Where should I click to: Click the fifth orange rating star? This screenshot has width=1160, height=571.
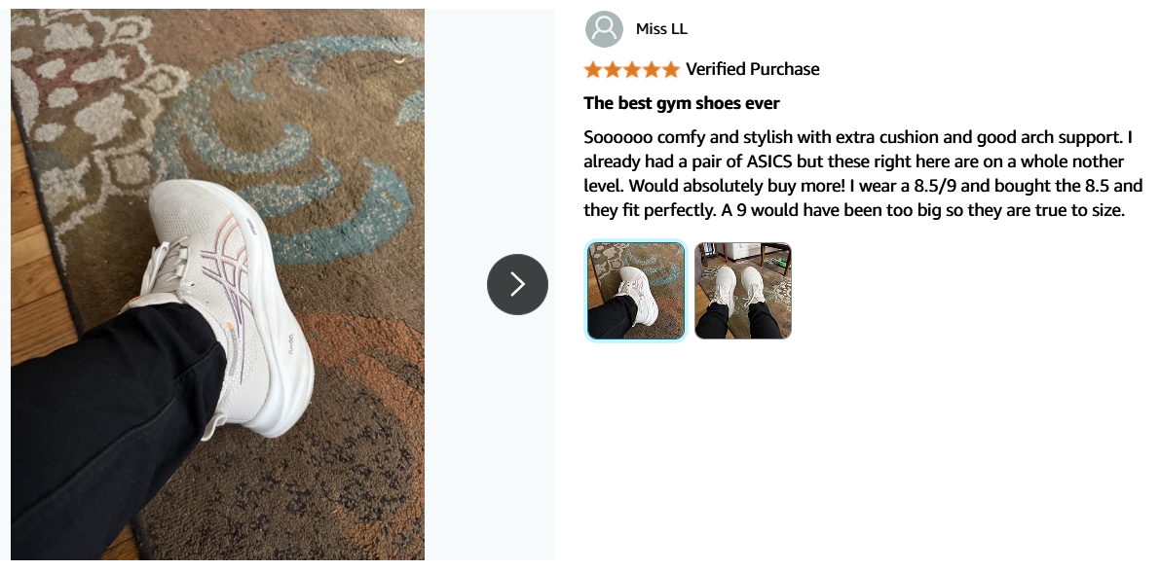pos(670,69)
